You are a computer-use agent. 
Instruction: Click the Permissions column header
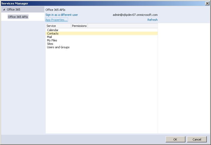pyautogui.click(x=79, y=26)
